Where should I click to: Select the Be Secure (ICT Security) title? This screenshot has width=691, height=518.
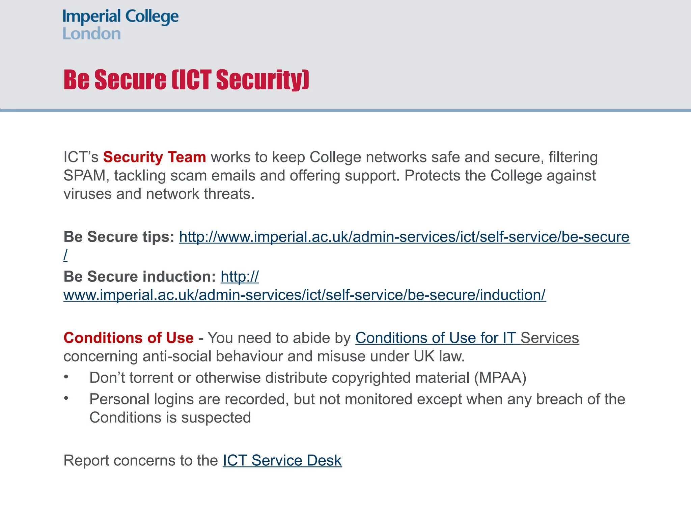tap(186, 80)
